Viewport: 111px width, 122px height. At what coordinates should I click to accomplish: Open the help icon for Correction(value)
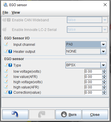(10, 92)
